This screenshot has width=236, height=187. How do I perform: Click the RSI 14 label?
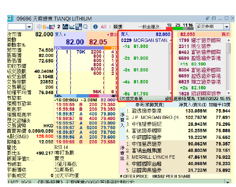(61, 147)
